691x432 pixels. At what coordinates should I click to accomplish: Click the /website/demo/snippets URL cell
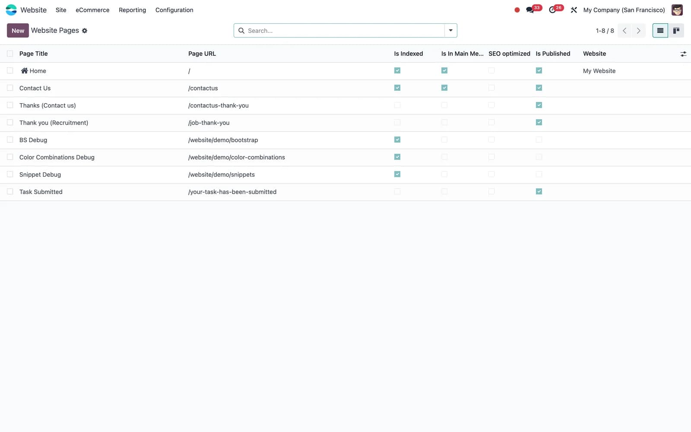[222, 175]
